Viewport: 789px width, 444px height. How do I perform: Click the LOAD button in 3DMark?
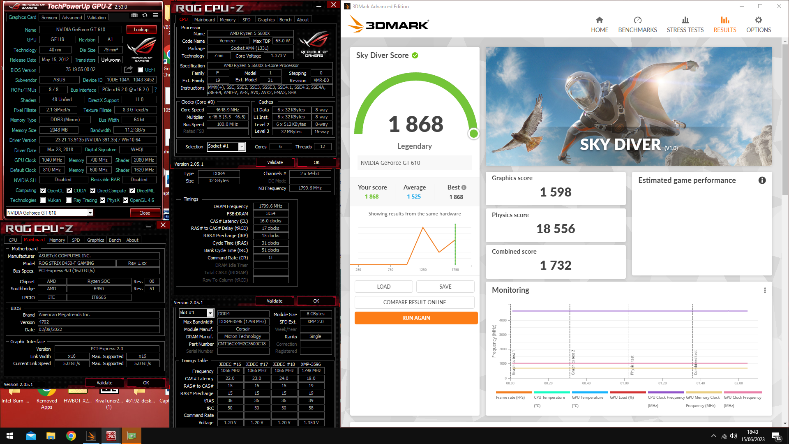pos(384,287)
